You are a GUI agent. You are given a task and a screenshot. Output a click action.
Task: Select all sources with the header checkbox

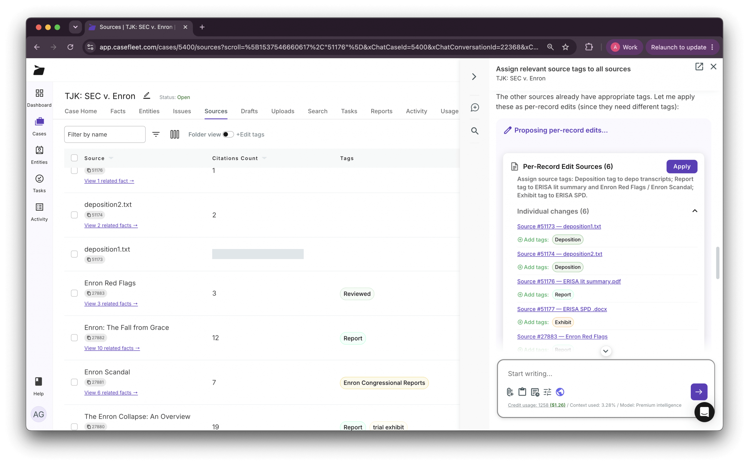click(x=74, y=158)
